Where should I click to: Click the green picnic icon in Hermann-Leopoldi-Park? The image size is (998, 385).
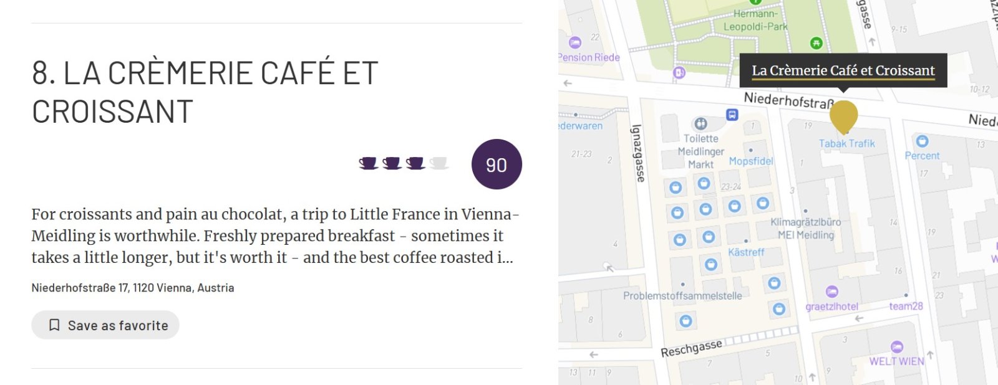(x=816, y=43)
